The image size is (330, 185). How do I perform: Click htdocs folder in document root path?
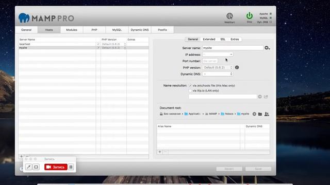click(227, 114)
